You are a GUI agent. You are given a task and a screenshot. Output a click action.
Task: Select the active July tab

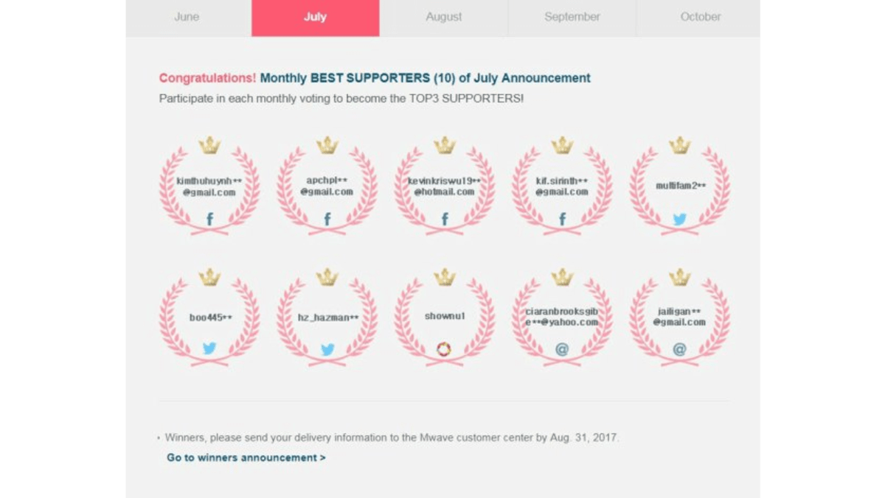coord(315,17)
